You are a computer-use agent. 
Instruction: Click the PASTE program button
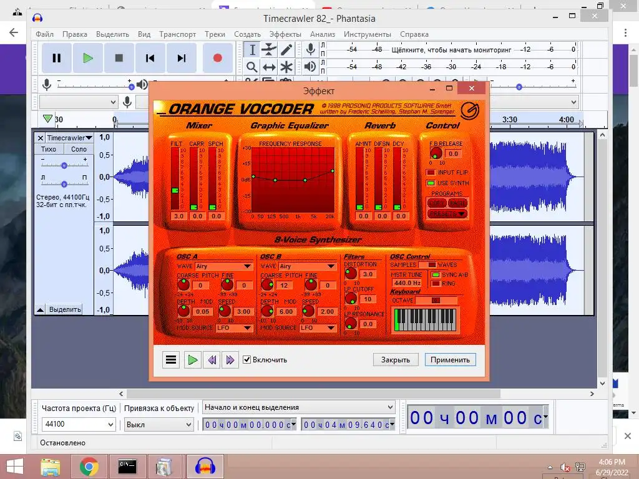coord(457,203)
